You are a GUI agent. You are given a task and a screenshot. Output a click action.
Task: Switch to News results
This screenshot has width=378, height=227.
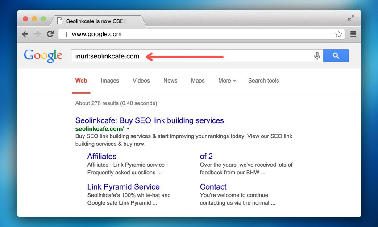(x=170, y=81)
